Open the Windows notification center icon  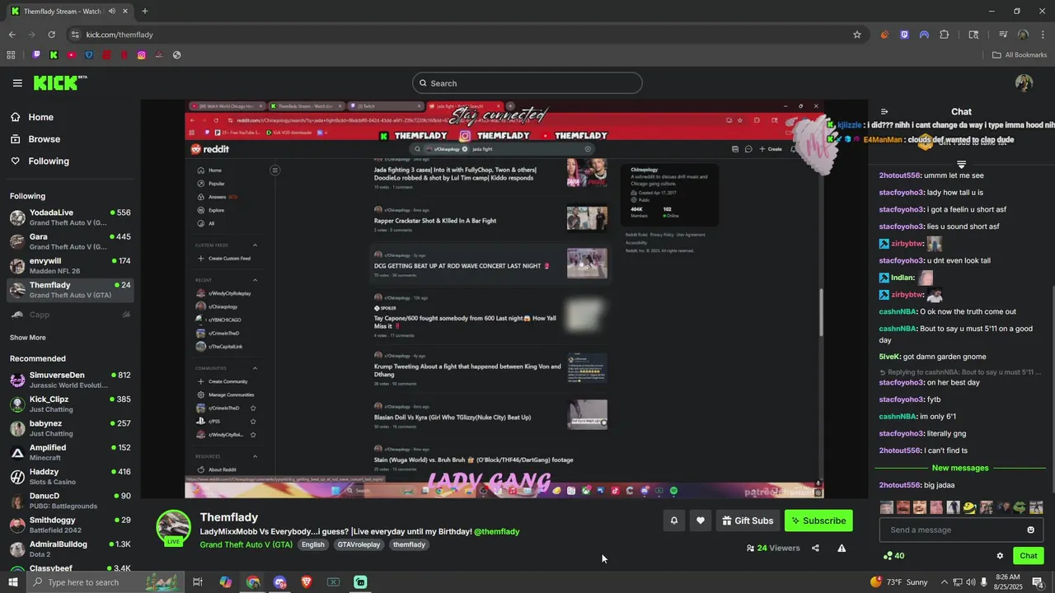[1039, 582]
